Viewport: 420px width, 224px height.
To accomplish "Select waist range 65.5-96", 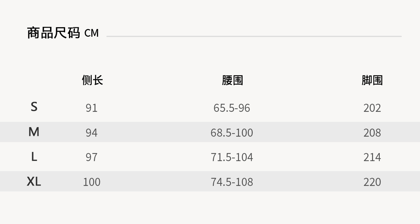I will (232, 108).
